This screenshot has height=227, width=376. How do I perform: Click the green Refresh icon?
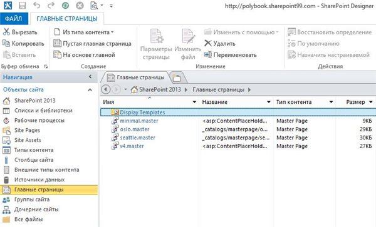coord(65,5)
